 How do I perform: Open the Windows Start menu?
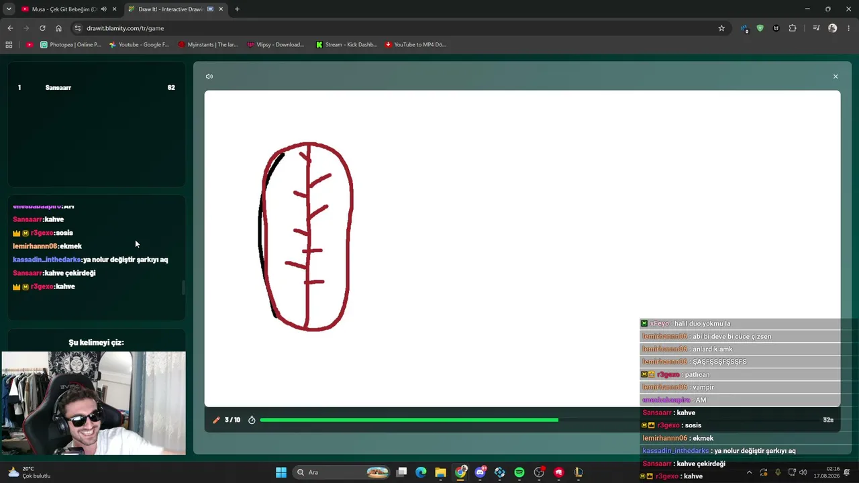(281, 472)
